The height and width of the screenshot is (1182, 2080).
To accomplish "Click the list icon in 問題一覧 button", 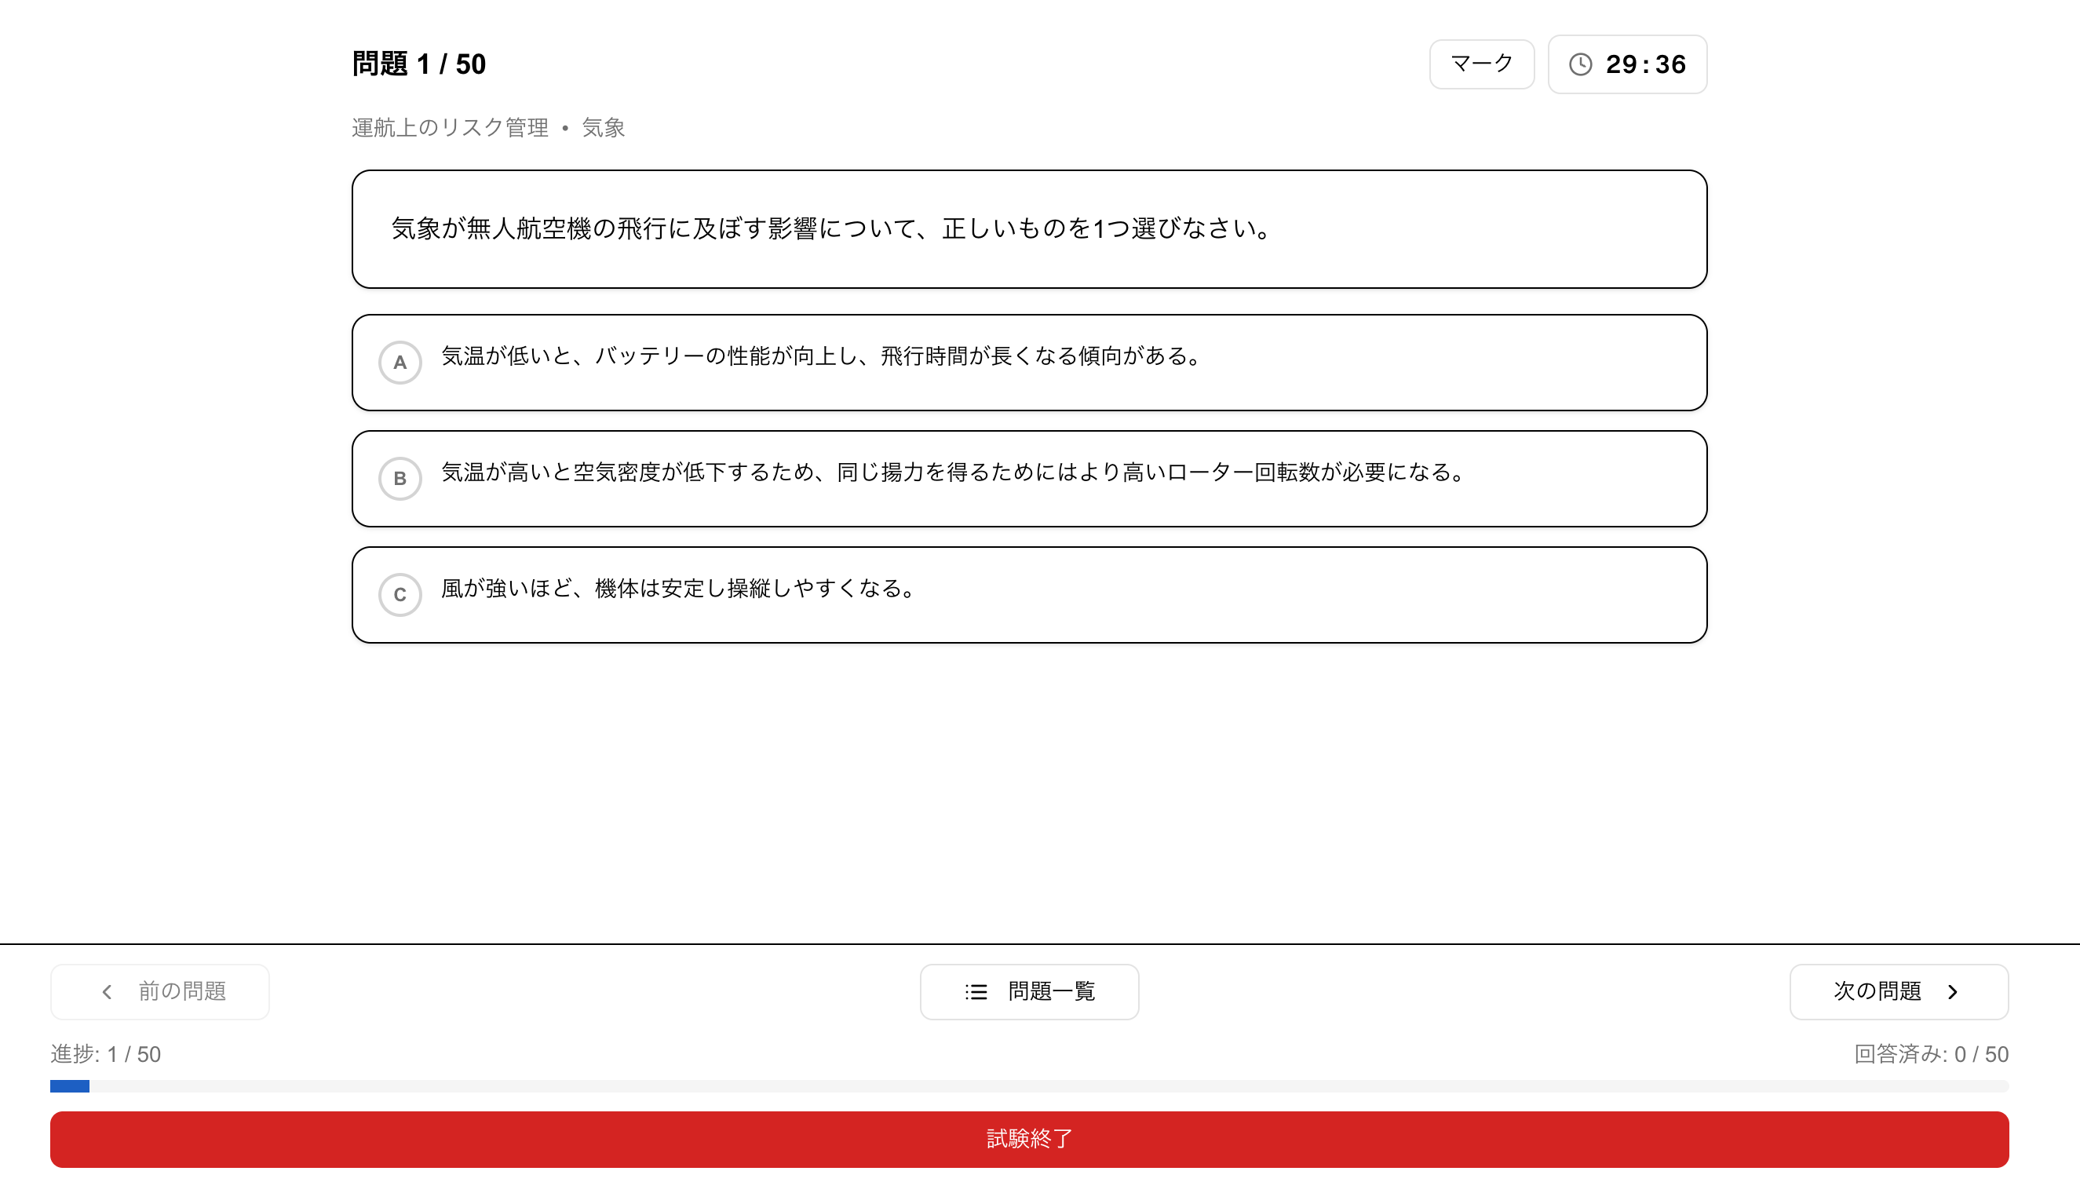I will (976, 991).
